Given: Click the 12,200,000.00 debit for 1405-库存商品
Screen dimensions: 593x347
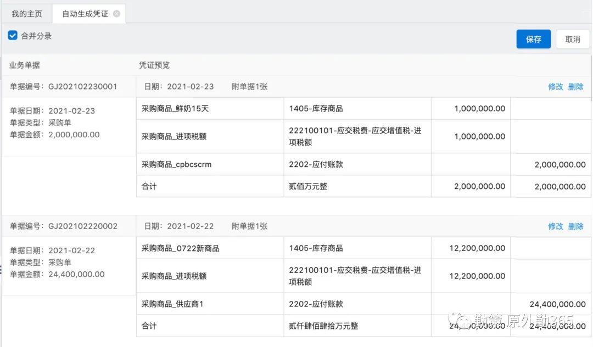Looking at the screenshot, I should pos(477,248).
